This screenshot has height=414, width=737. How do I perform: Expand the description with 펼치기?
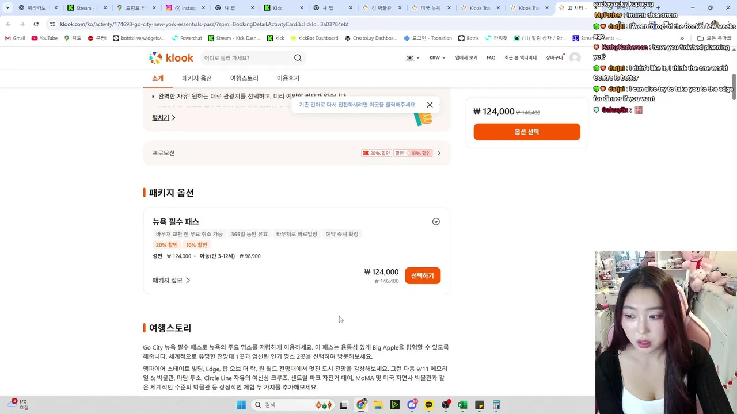tap(164, 117)
